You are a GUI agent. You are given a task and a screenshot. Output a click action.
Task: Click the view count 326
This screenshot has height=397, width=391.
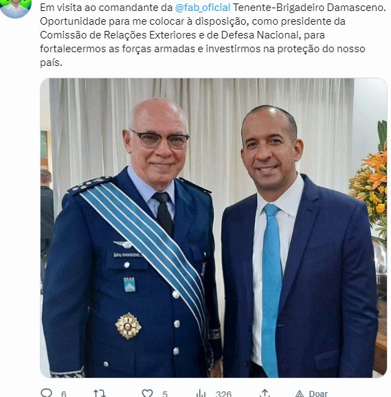223,394
